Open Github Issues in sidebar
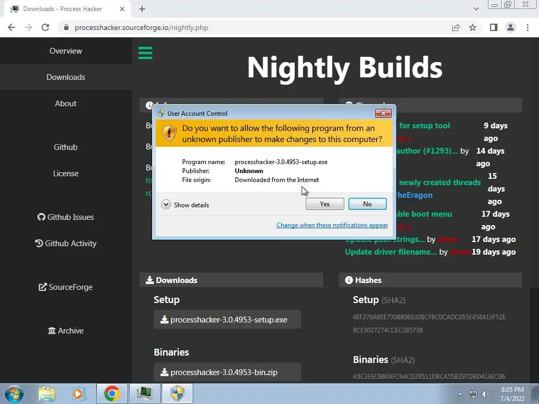 click(66, 217)
